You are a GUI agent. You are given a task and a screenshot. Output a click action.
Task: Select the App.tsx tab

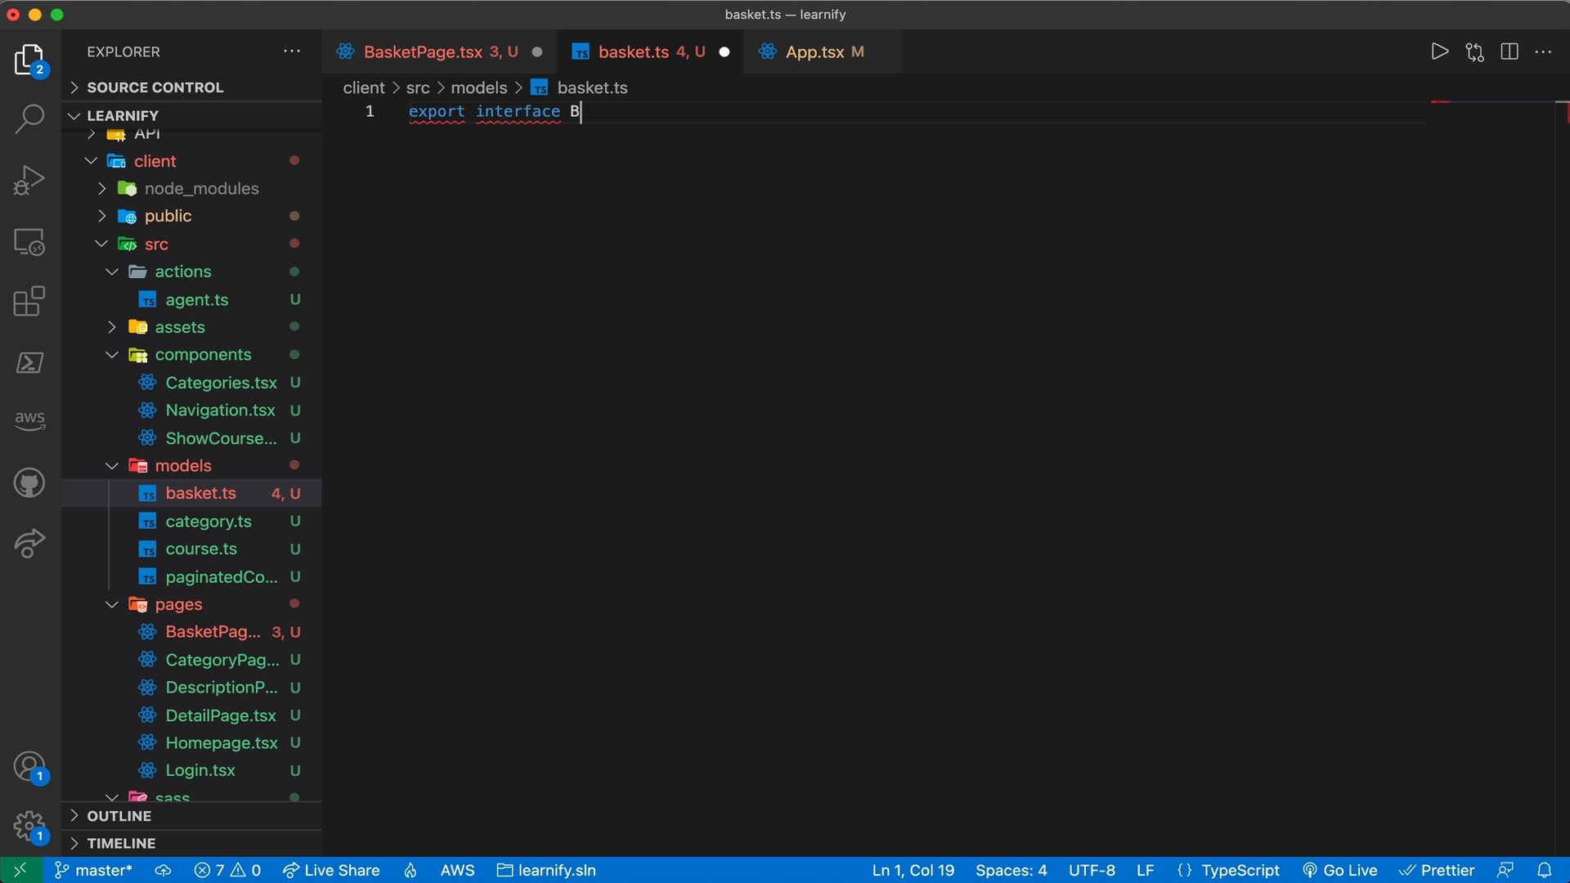[x=815, y=51]
